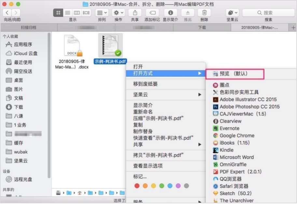Choose 打开 in the context menu

(166, 67)
